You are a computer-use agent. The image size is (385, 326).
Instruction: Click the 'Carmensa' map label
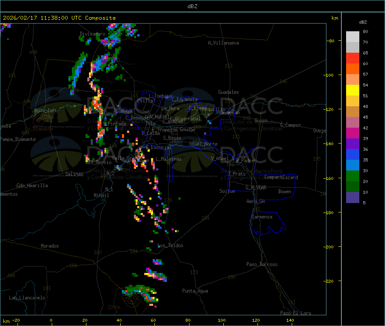(x=262, y=217)
